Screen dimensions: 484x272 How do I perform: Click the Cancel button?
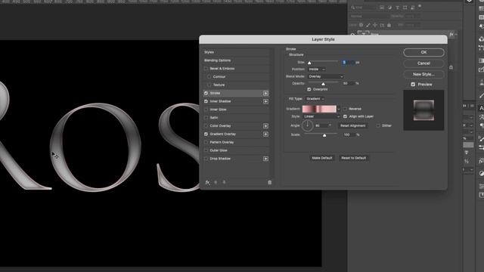tap(423, 63)
